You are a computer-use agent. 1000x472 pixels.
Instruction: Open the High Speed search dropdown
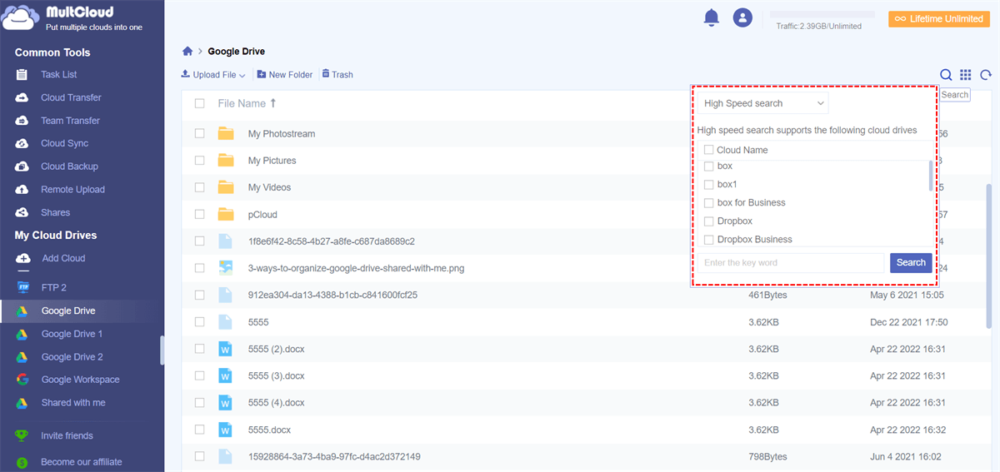763,103
